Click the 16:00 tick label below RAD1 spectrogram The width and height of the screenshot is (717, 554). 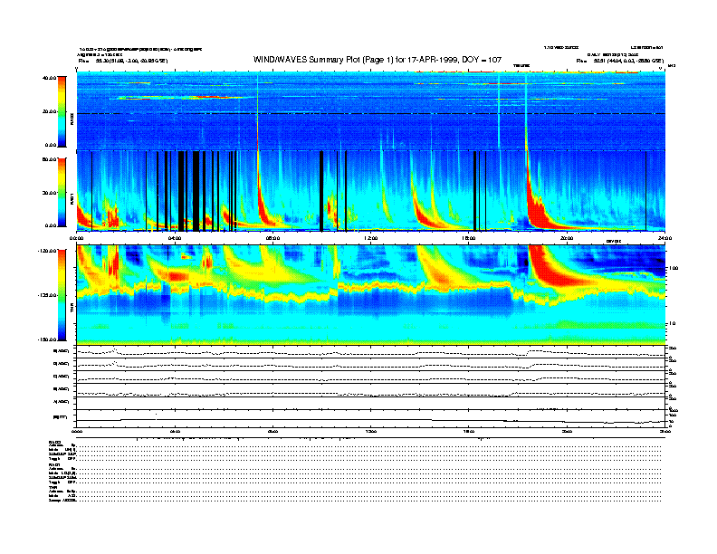(469, 238)
